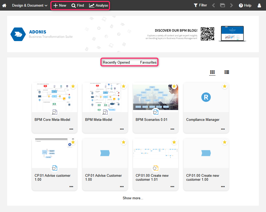Click the Home icon in top bar
Screen dimensions: 266x212
pyautogui.click(x=4, y=5)
